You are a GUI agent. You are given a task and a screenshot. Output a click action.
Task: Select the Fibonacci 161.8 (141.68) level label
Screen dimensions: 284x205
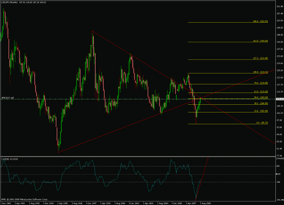[x=260, y=41]
